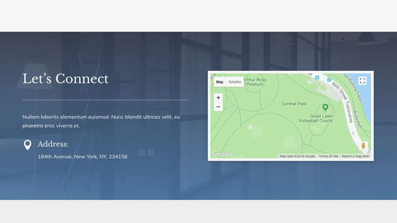Click the white location pin beside Address
The height and width of the screenshot is (223, 397).
click(28, 145)
